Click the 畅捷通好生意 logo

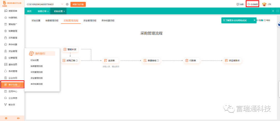pos(12,4)
